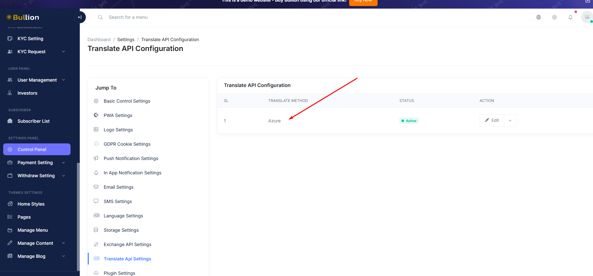
Task: Click the KYC Setting sidebar icon
Action: pos(10,39)
